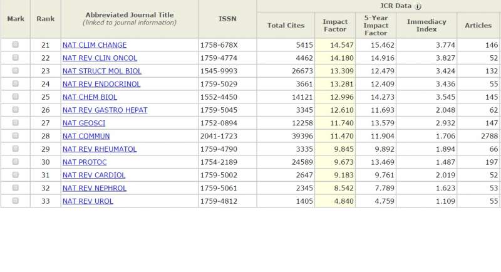This screenshot has height=272, width=501.
Task: Select articles count 2788
Action: [490, 136]
